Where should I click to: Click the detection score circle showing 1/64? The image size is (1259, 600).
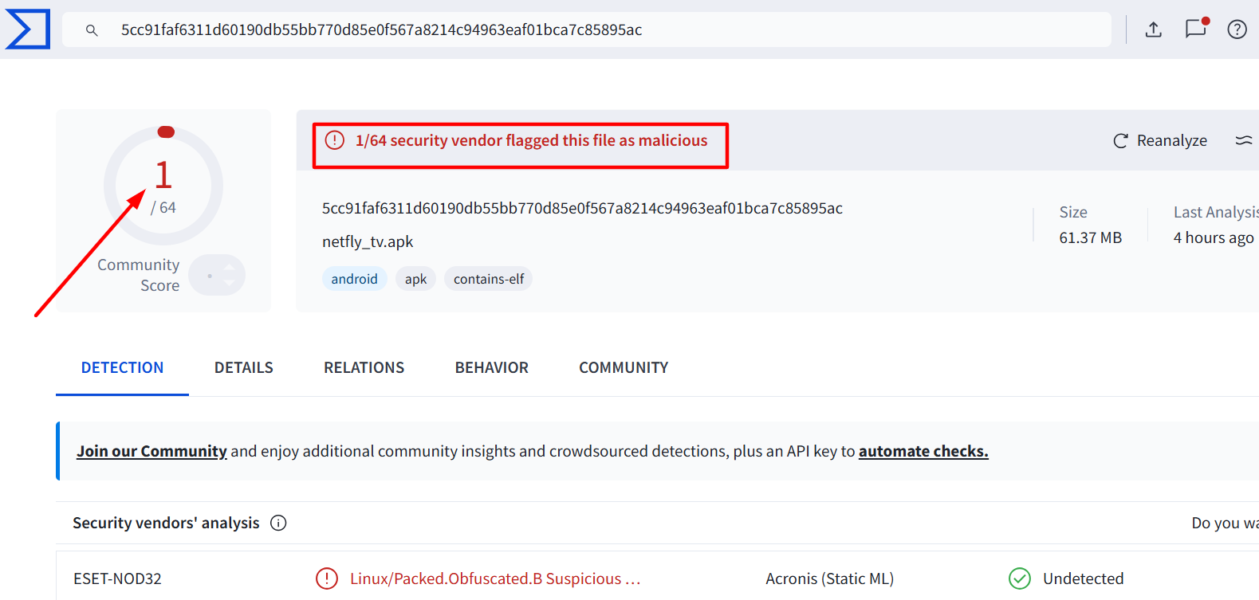(x=163, y=185)
